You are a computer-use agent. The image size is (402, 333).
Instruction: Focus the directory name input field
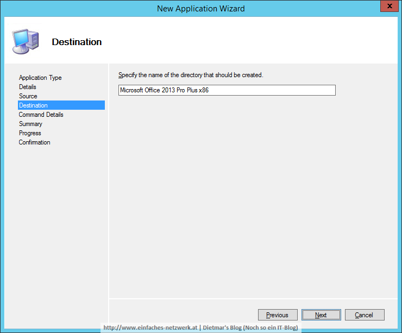pos(227,90)
